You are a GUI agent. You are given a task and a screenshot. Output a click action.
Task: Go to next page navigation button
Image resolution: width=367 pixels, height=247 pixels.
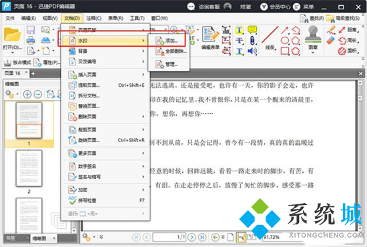coord(192,237)
